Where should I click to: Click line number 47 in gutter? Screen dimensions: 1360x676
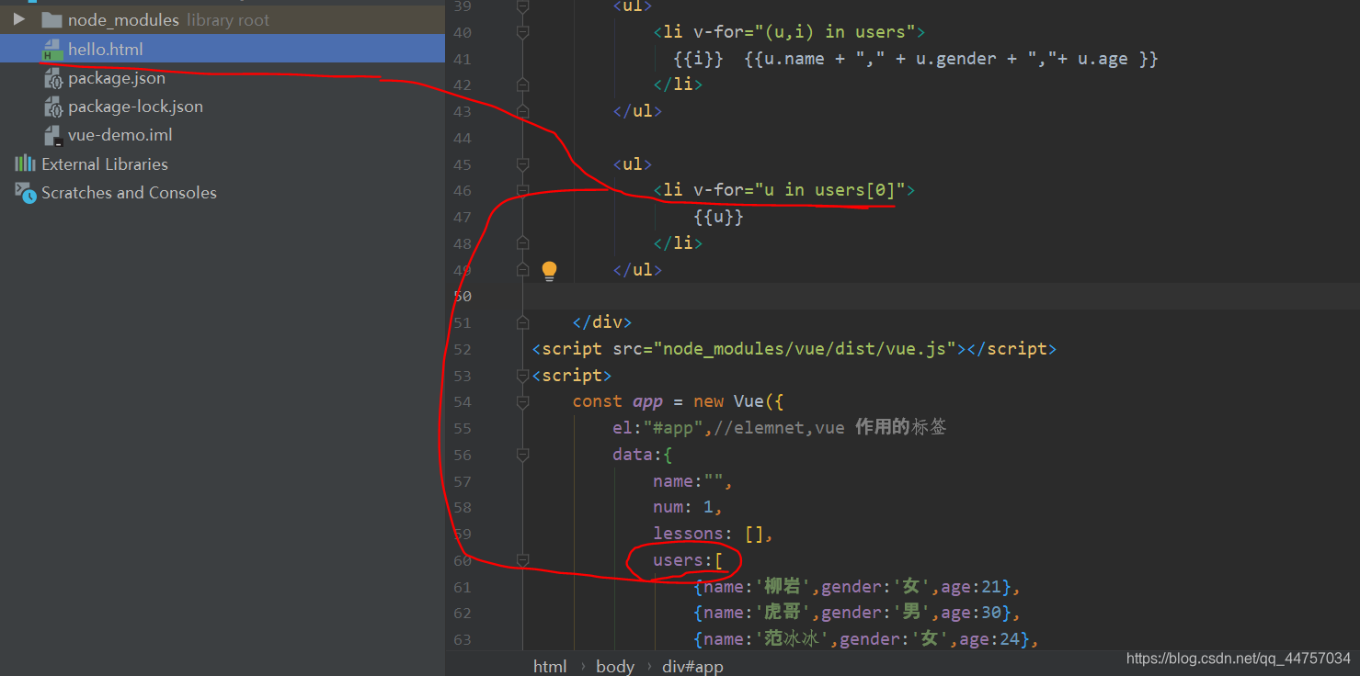click(x=462, y=217)
